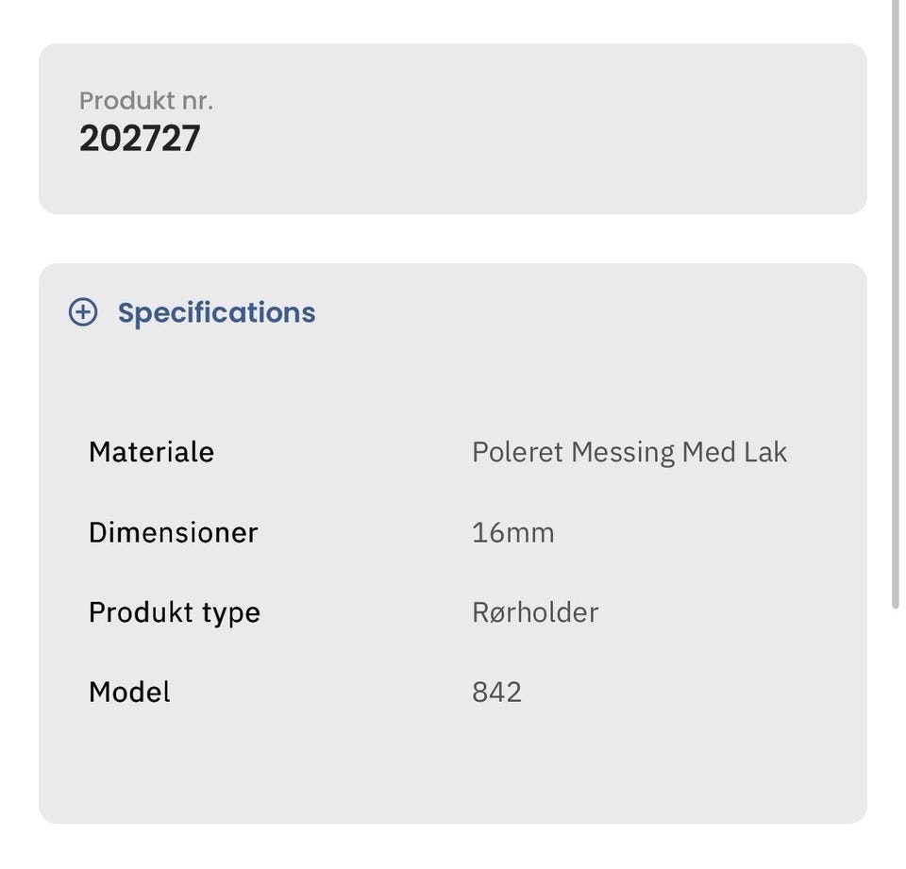Click the word 'Lak' in material value
906x869 pixels.
pyautogui.click(x=765, y=452)
